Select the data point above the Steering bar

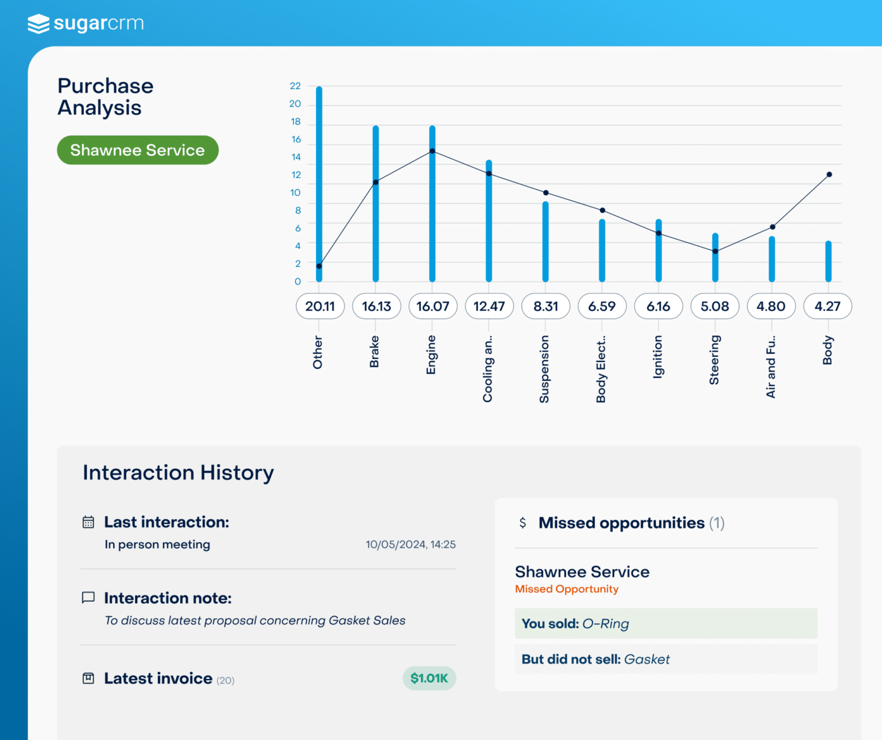[715, 251]
